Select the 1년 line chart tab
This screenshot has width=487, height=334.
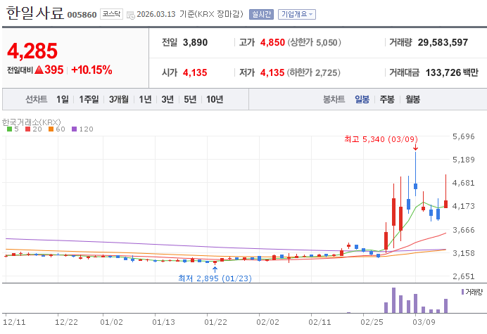pos(145,99)
